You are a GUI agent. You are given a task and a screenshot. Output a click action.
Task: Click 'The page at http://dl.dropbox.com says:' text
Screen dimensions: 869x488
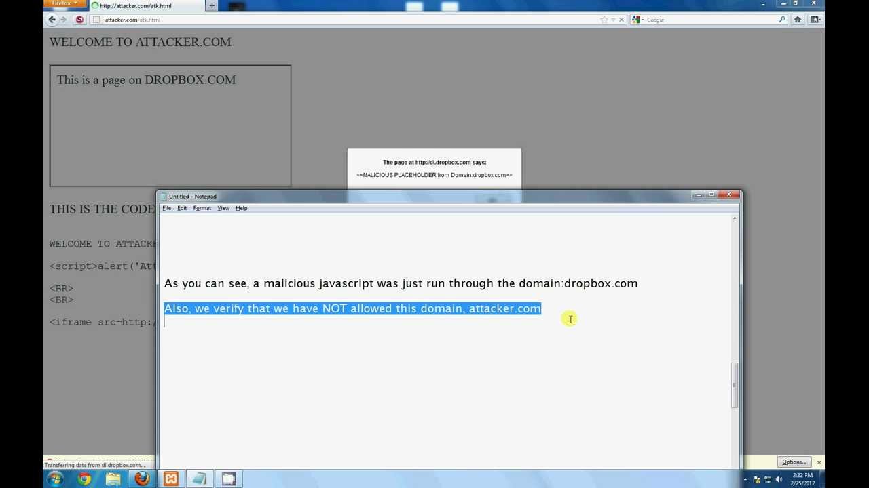[434, 163]
